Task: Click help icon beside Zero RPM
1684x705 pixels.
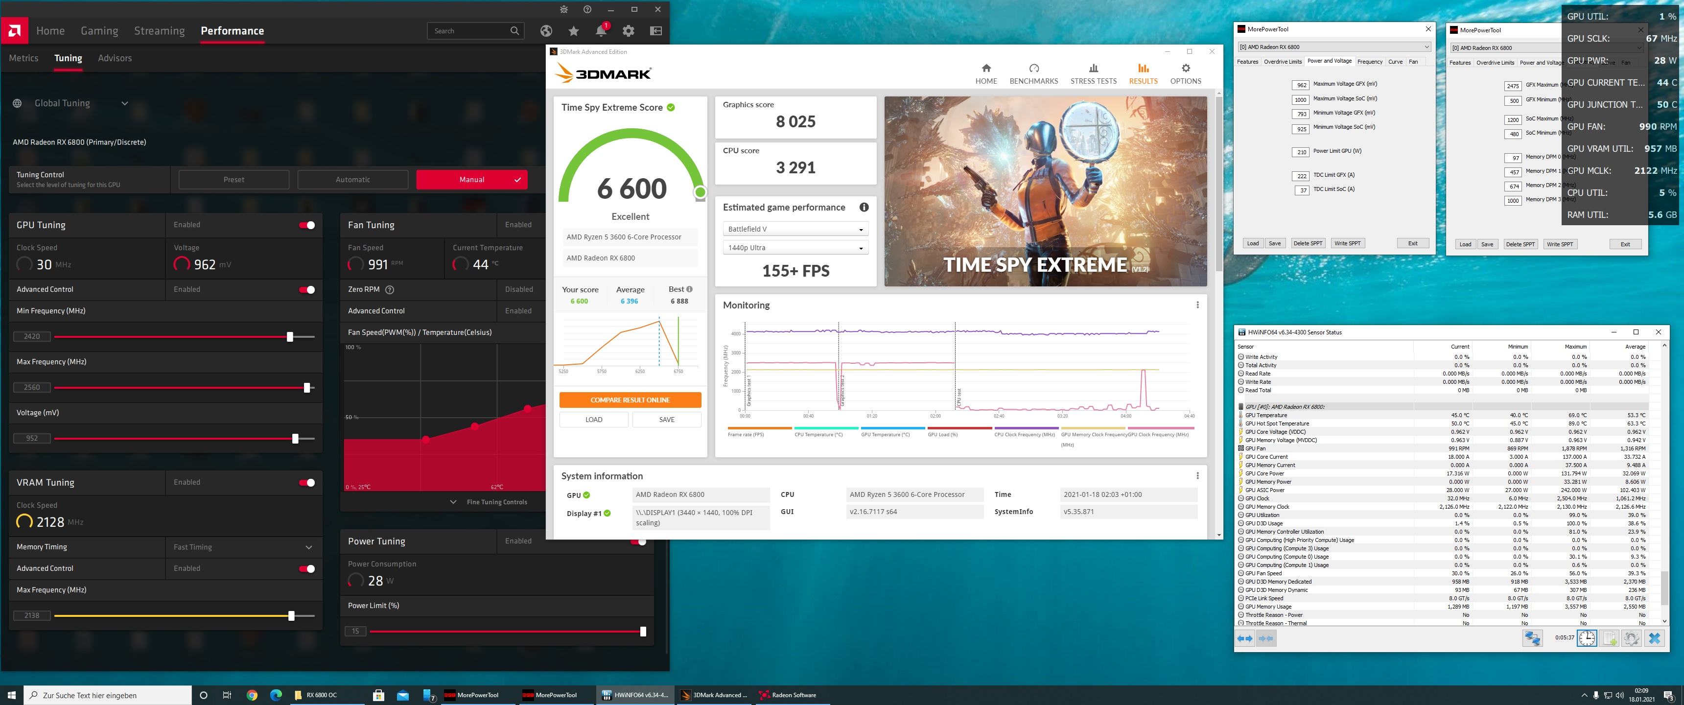Action: pyautogui.click(x=390, y=289)
